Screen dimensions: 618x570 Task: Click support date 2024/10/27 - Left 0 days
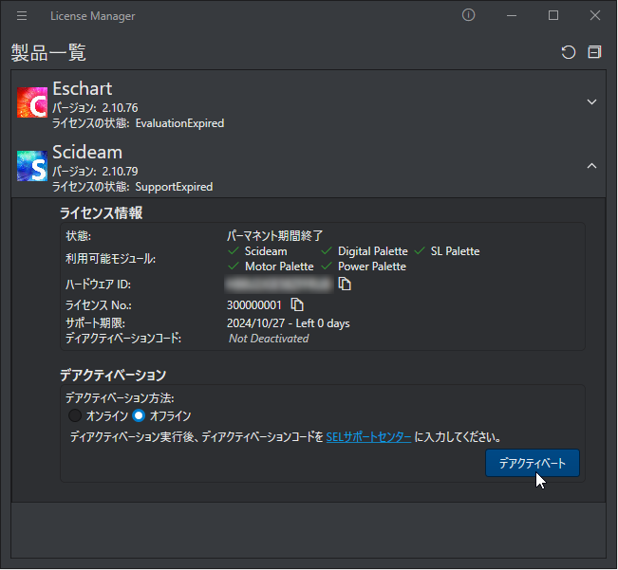(288, 323)
